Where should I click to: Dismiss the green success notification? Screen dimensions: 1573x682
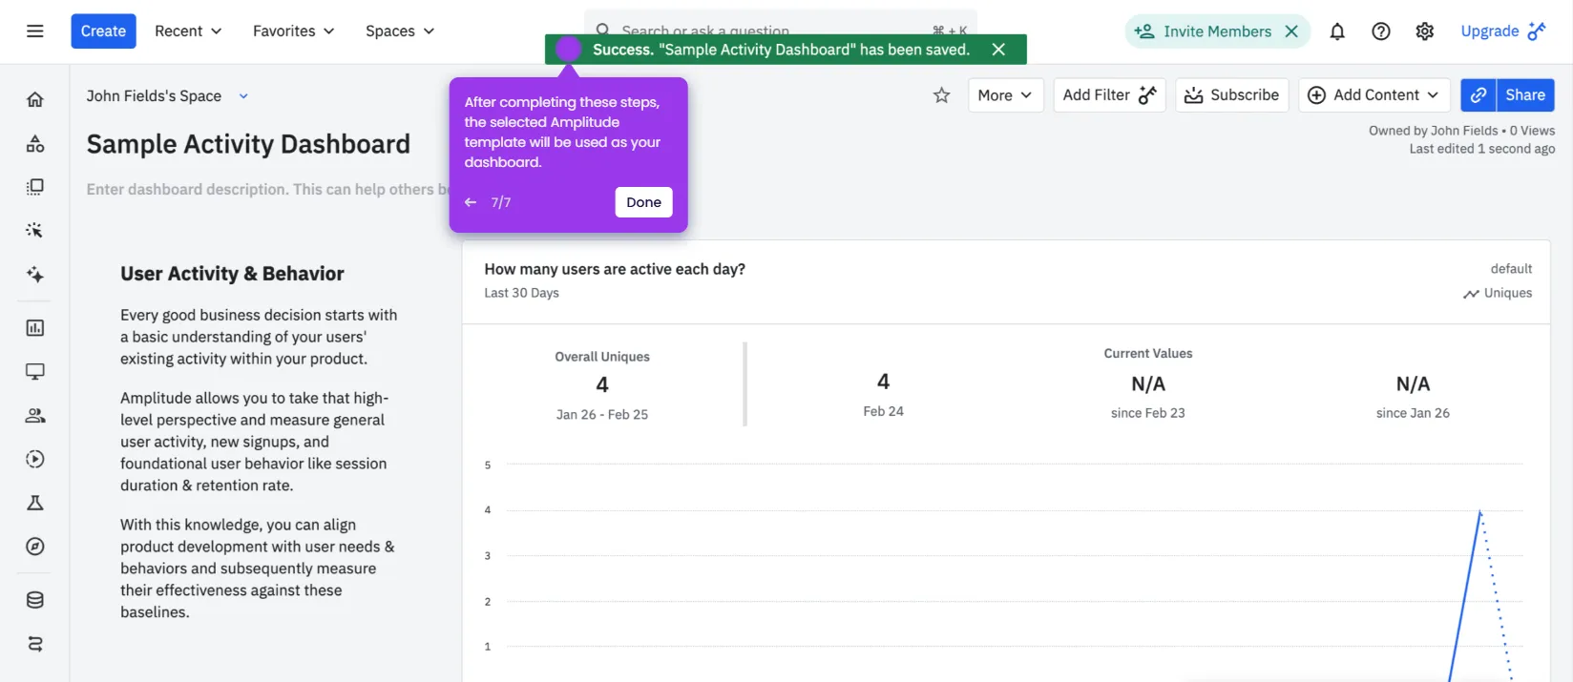(x=998, y=50)
